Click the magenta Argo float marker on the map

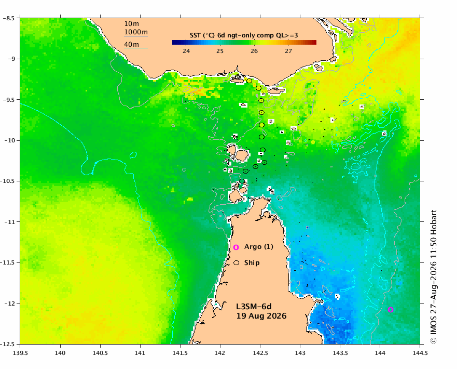click(x=391, y=310)
